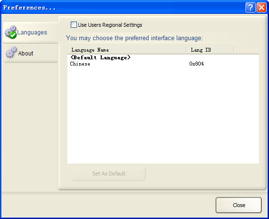Click the question mark help icon in title bar
Viewport: 269px width, 219px height.
(250, 8)
